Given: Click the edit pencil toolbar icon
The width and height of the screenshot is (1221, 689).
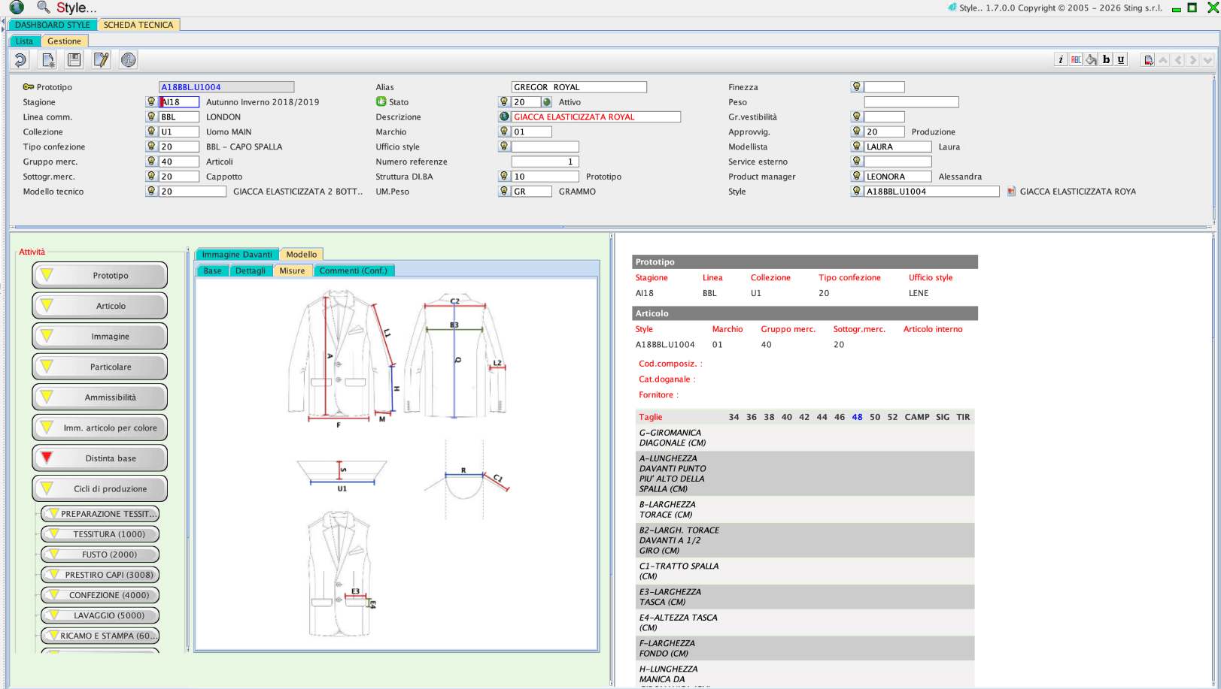Looking at the screenshot, I should [101, 60].
